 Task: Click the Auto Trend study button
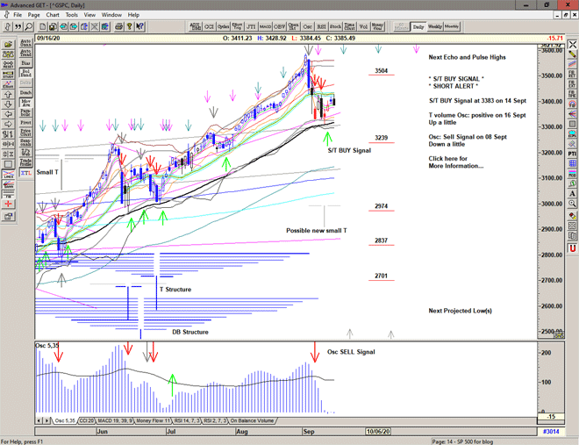[x=25, y=54]
